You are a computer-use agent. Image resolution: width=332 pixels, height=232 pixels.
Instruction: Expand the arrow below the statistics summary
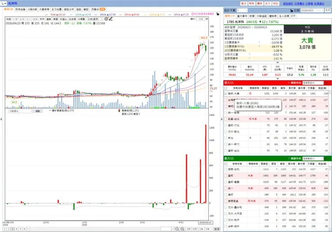pyautogui.click(x=277, y=63)
